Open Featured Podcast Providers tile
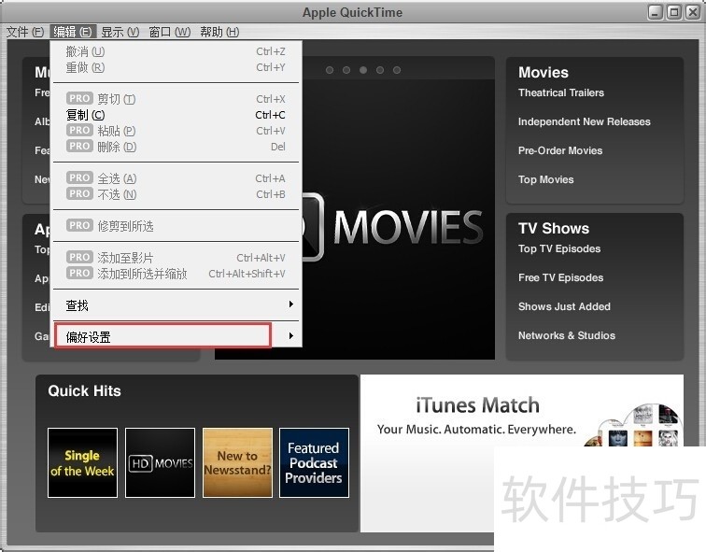The height and width of the screenshot is (552, 706). tap(314, 463)
